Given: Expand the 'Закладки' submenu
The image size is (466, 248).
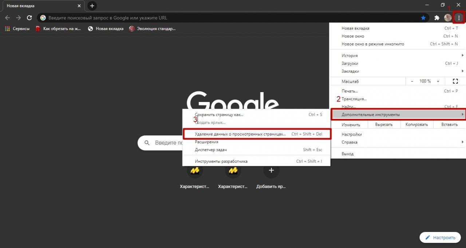Looking at the screenshot, I should coord(398,71).
